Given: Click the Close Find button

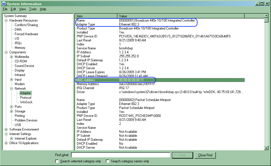Looking at the screenshot, I should click(205, 155).
